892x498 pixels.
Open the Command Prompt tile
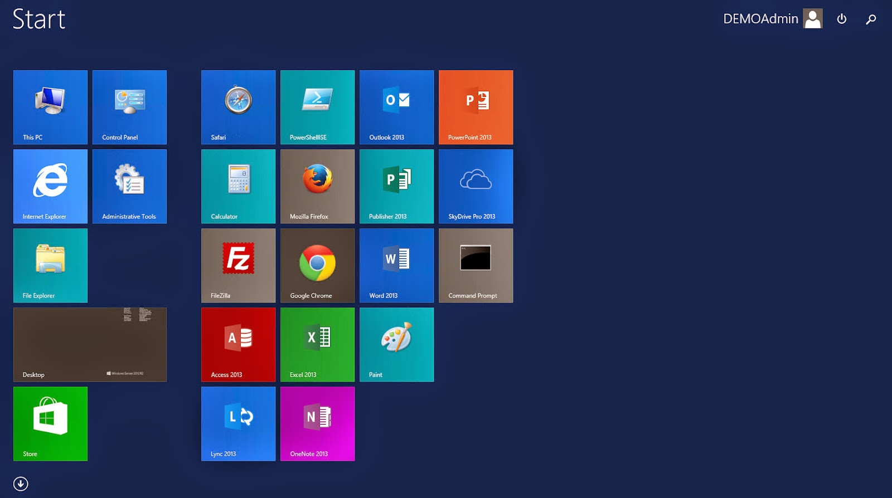click(476, 265)
